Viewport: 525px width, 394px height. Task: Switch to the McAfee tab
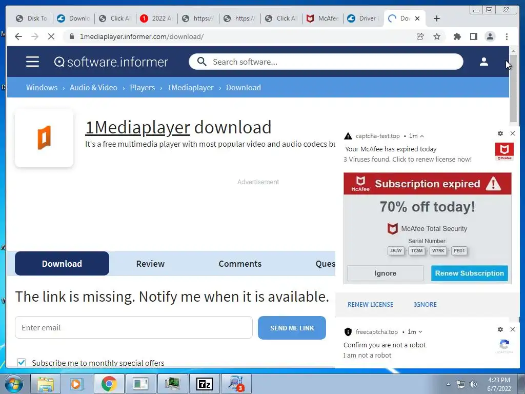click(x=323, y=18)
